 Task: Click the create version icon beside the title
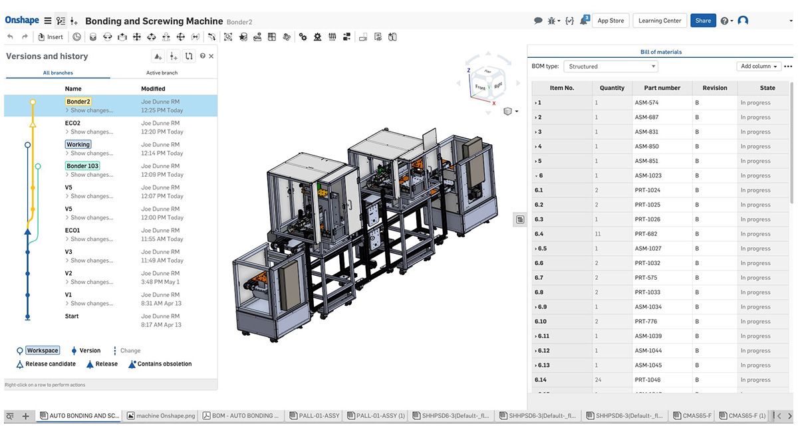click(x=74, y=21)
